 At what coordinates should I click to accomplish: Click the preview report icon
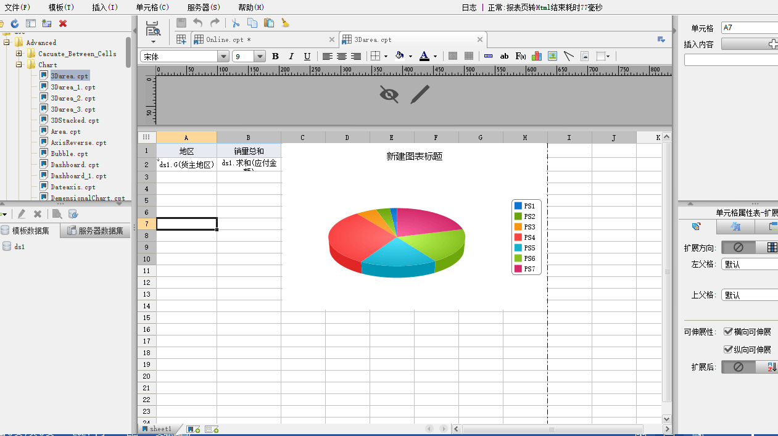click(152, 28)
